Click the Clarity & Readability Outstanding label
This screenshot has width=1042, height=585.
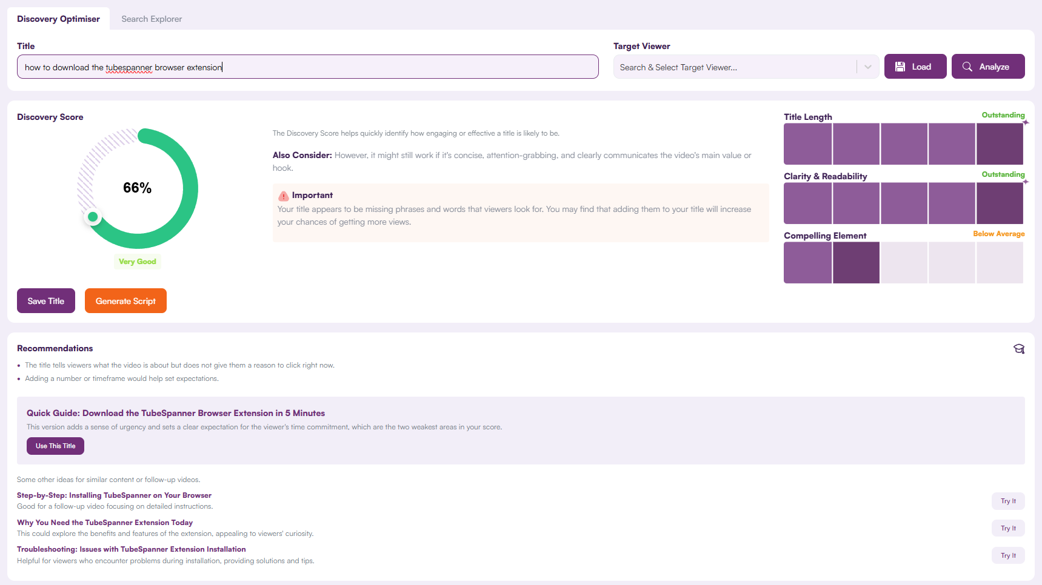pos(1003,174)
